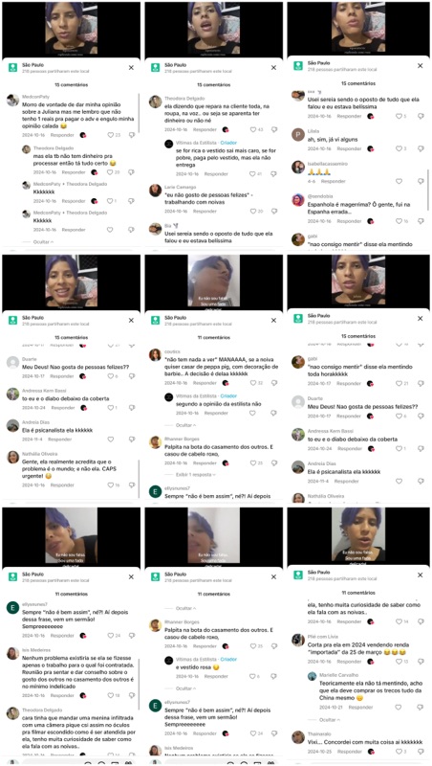This screenshot has height=766, width=432.
Task: Like Isabellacassemiro's praying-hands comment
Action: (x=400, y=181)
